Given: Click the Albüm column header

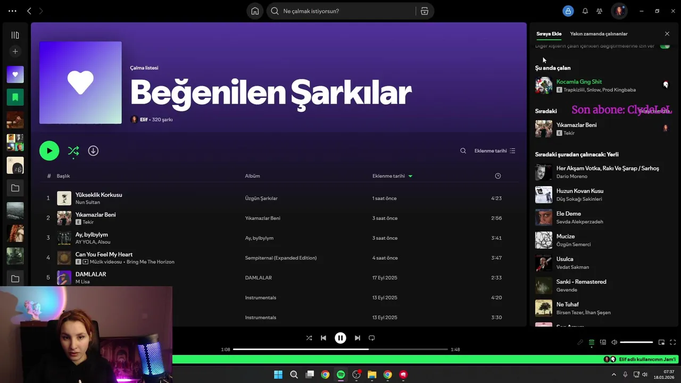Looking at the screenshot, I should 252,176.
